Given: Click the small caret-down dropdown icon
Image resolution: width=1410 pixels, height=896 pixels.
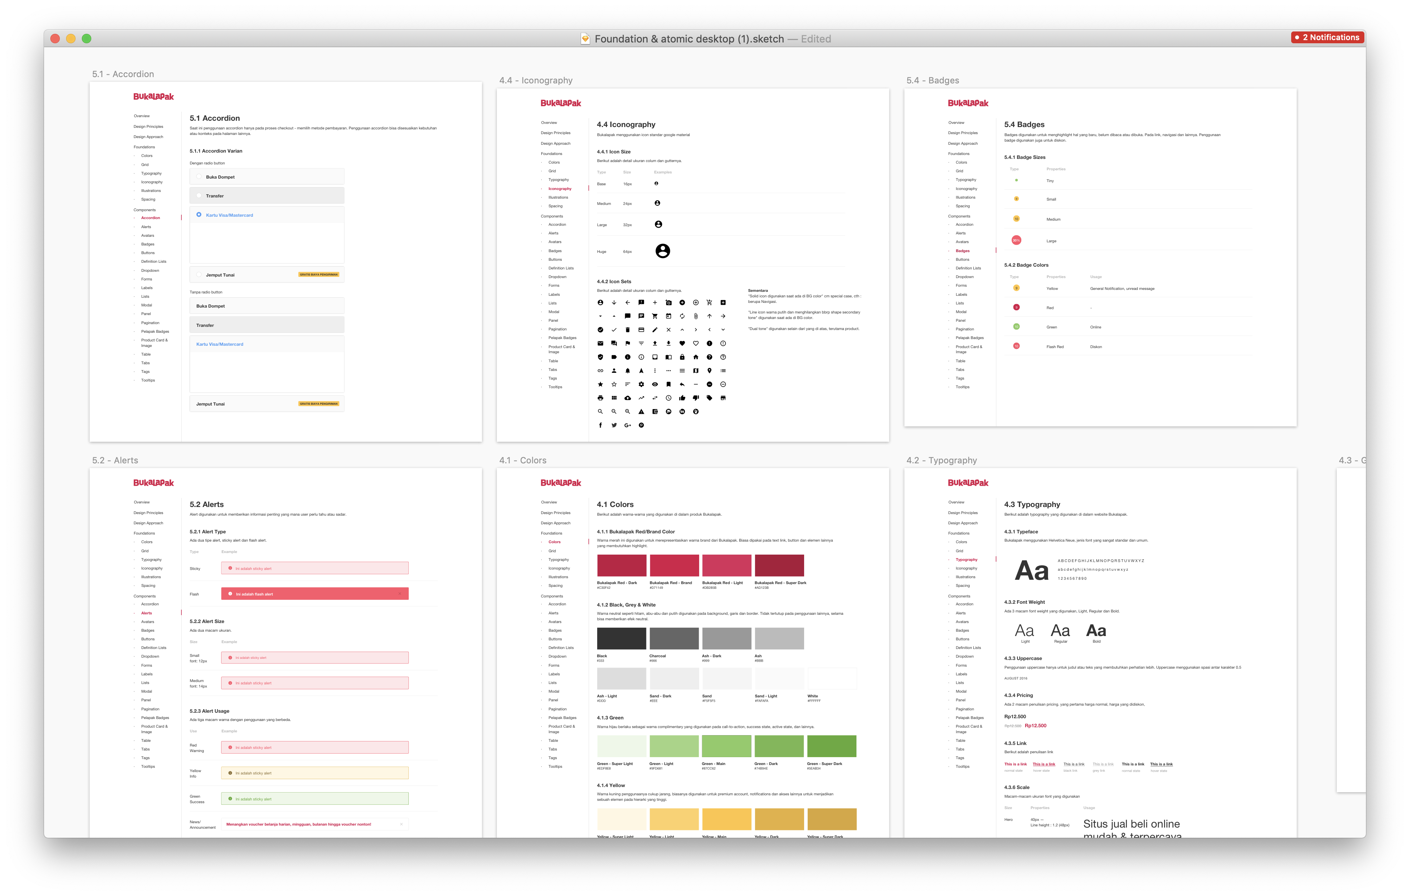Looking at the screenshot, I should click(600, 317).
